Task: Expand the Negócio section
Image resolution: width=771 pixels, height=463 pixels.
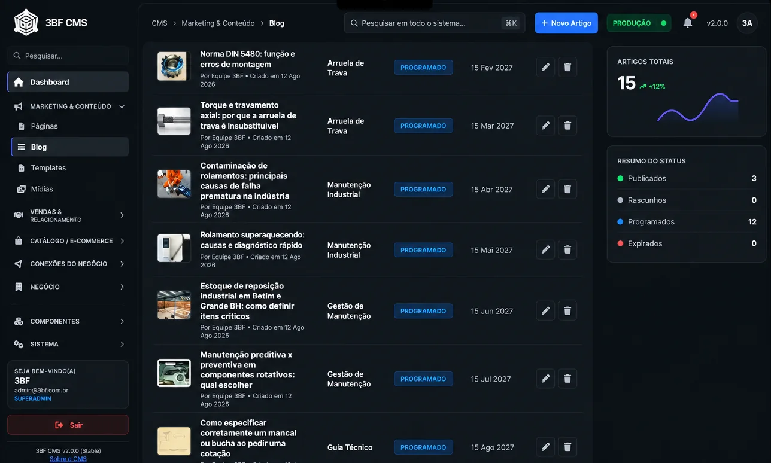Action: [x=68, y=287]
